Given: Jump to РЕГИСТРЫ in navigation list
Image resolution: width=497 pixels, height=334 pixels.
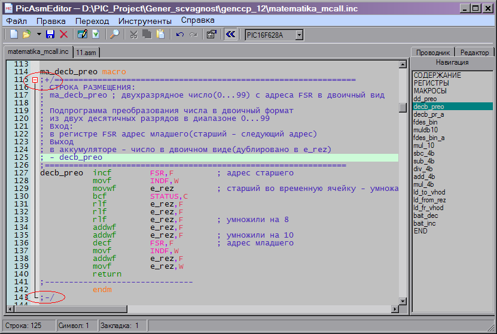Looking at the screenshot, I should [452, 83].
